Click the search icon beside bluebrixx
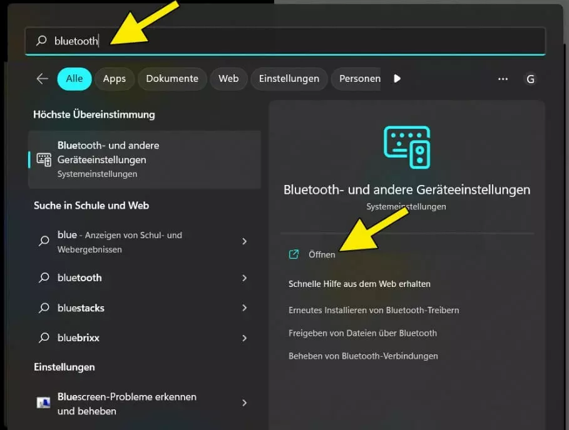Image resolution: width=569 pixels, height=430 pixels. coord(44,338)
